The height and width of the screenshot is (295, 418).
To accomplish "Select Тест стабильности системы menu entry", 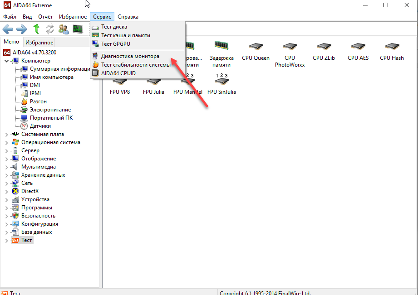I will pos(135,65).
